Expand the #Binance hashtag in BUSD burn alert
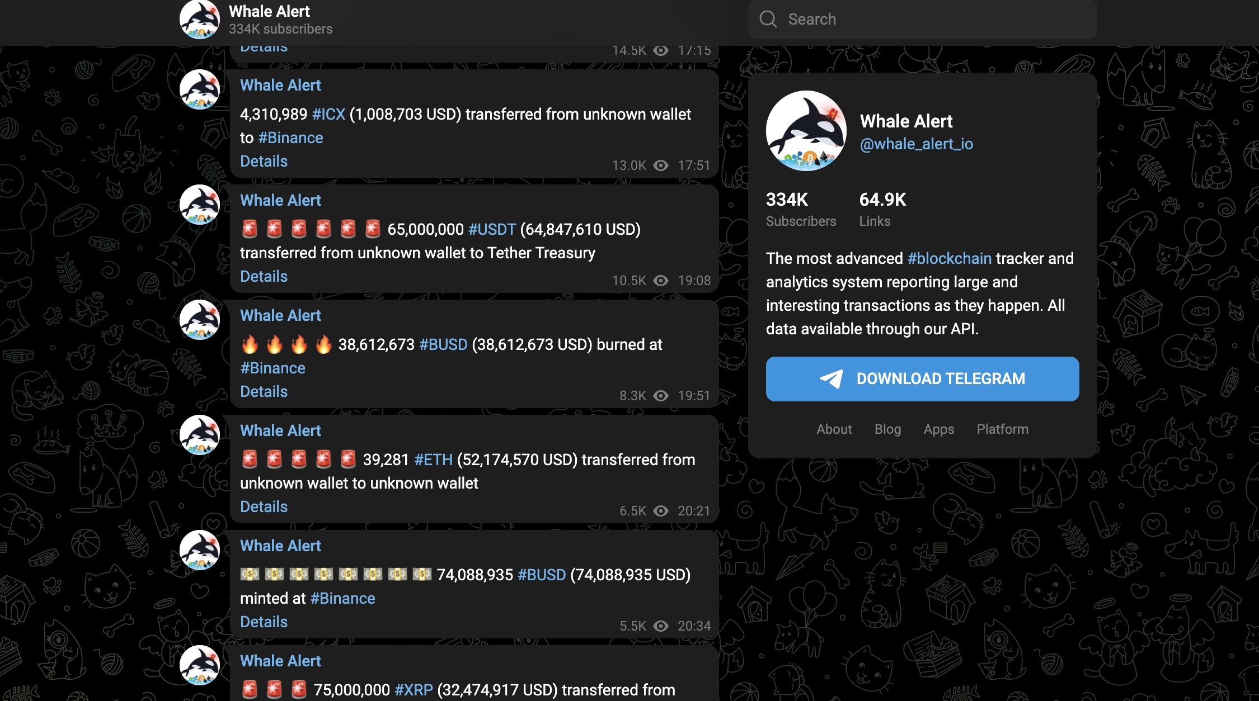Screen dimensions: 1259x701 coord(272,367)
